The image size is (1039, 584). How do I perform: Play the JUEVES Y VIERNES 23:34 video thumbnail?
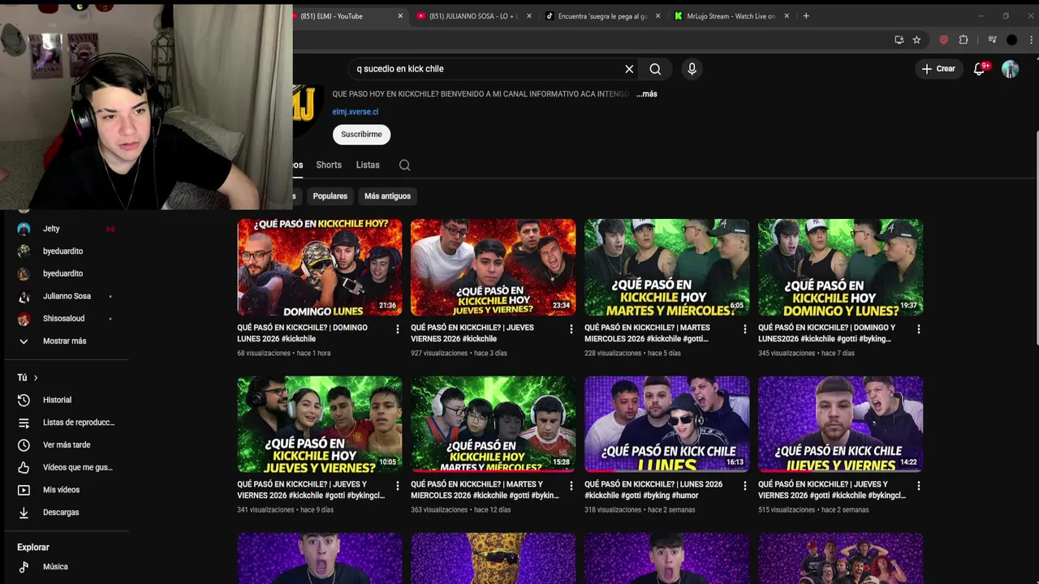(494, 267)
